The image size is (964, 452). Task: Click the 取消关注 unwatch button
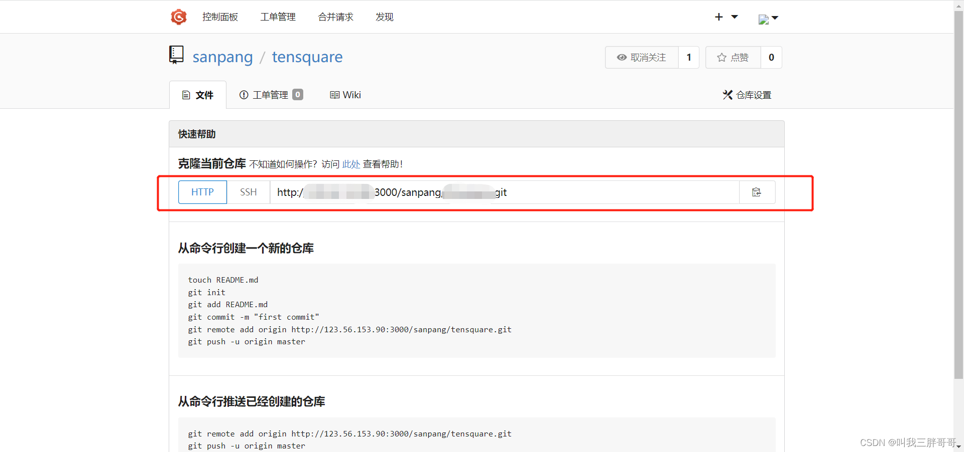pyautogui.click(x=642, y=58)
